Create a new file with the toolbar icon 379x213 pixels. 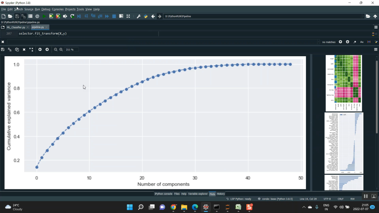[4, 16]
